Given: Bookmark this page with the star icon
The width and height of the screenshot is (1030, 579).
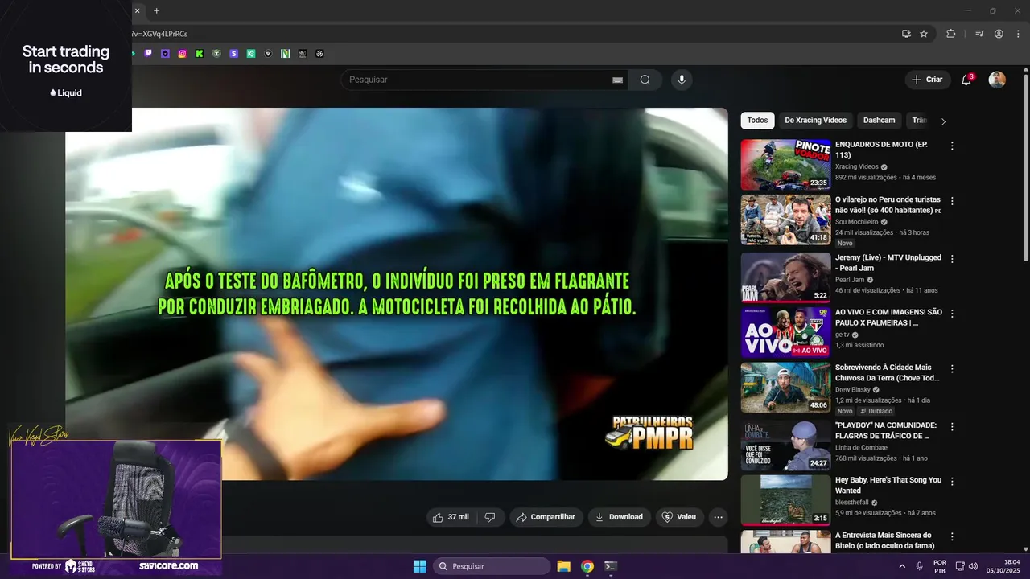Looking at the screenshot, I should (x=924, y=34).
